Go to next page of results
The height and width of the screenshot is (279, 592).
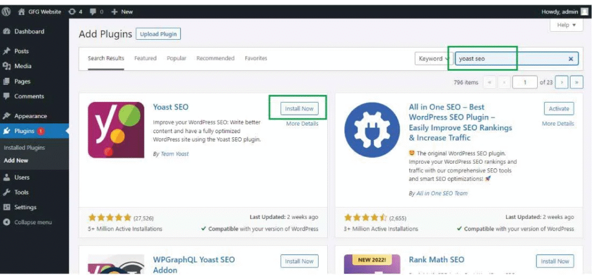coord(562,82)
